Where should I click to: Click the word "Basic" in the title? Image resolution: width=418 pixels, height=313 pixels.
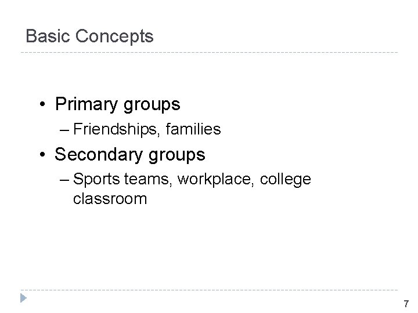point(48,37)
